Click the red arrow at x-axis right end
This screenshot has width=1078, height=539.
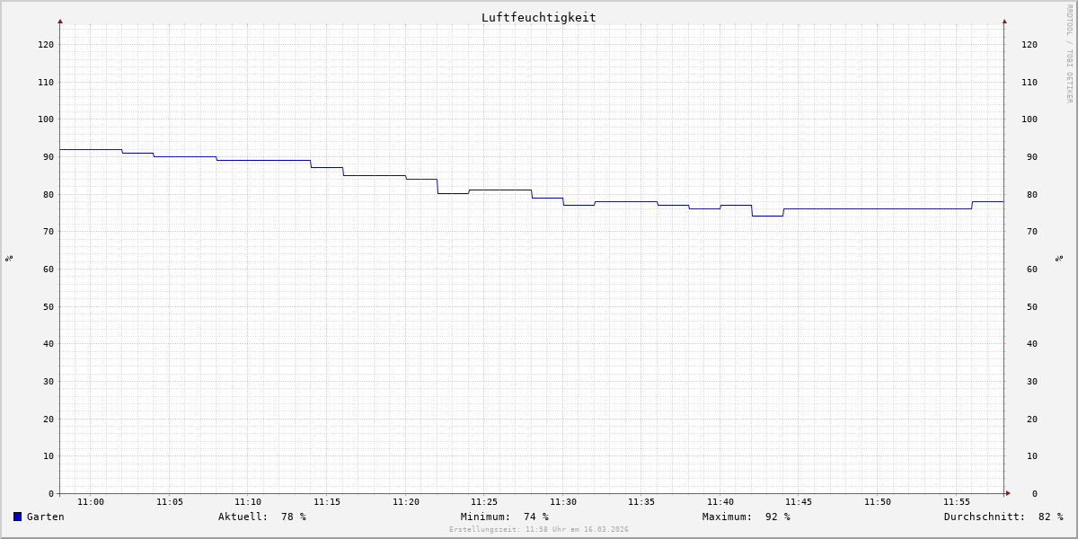(1008, 493)
